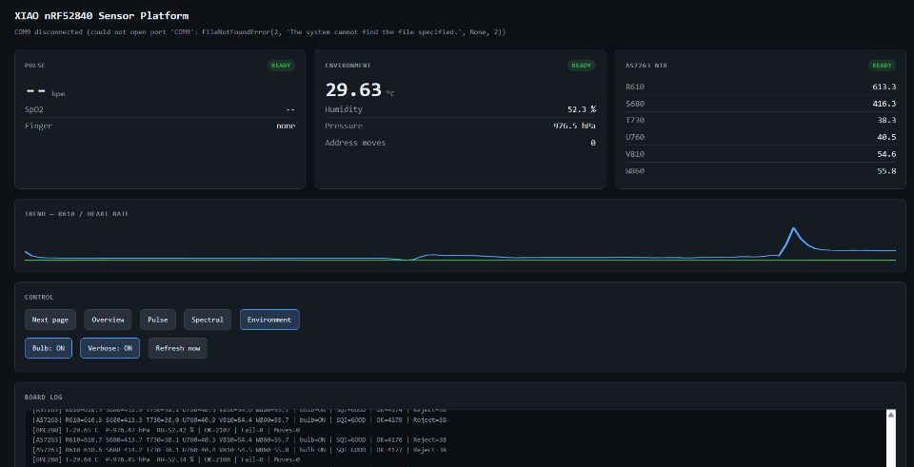The height and width of the screenshot is (467, 914).
Task: Toggle the Bulb: ON switch
Action: tap(49, 348)
